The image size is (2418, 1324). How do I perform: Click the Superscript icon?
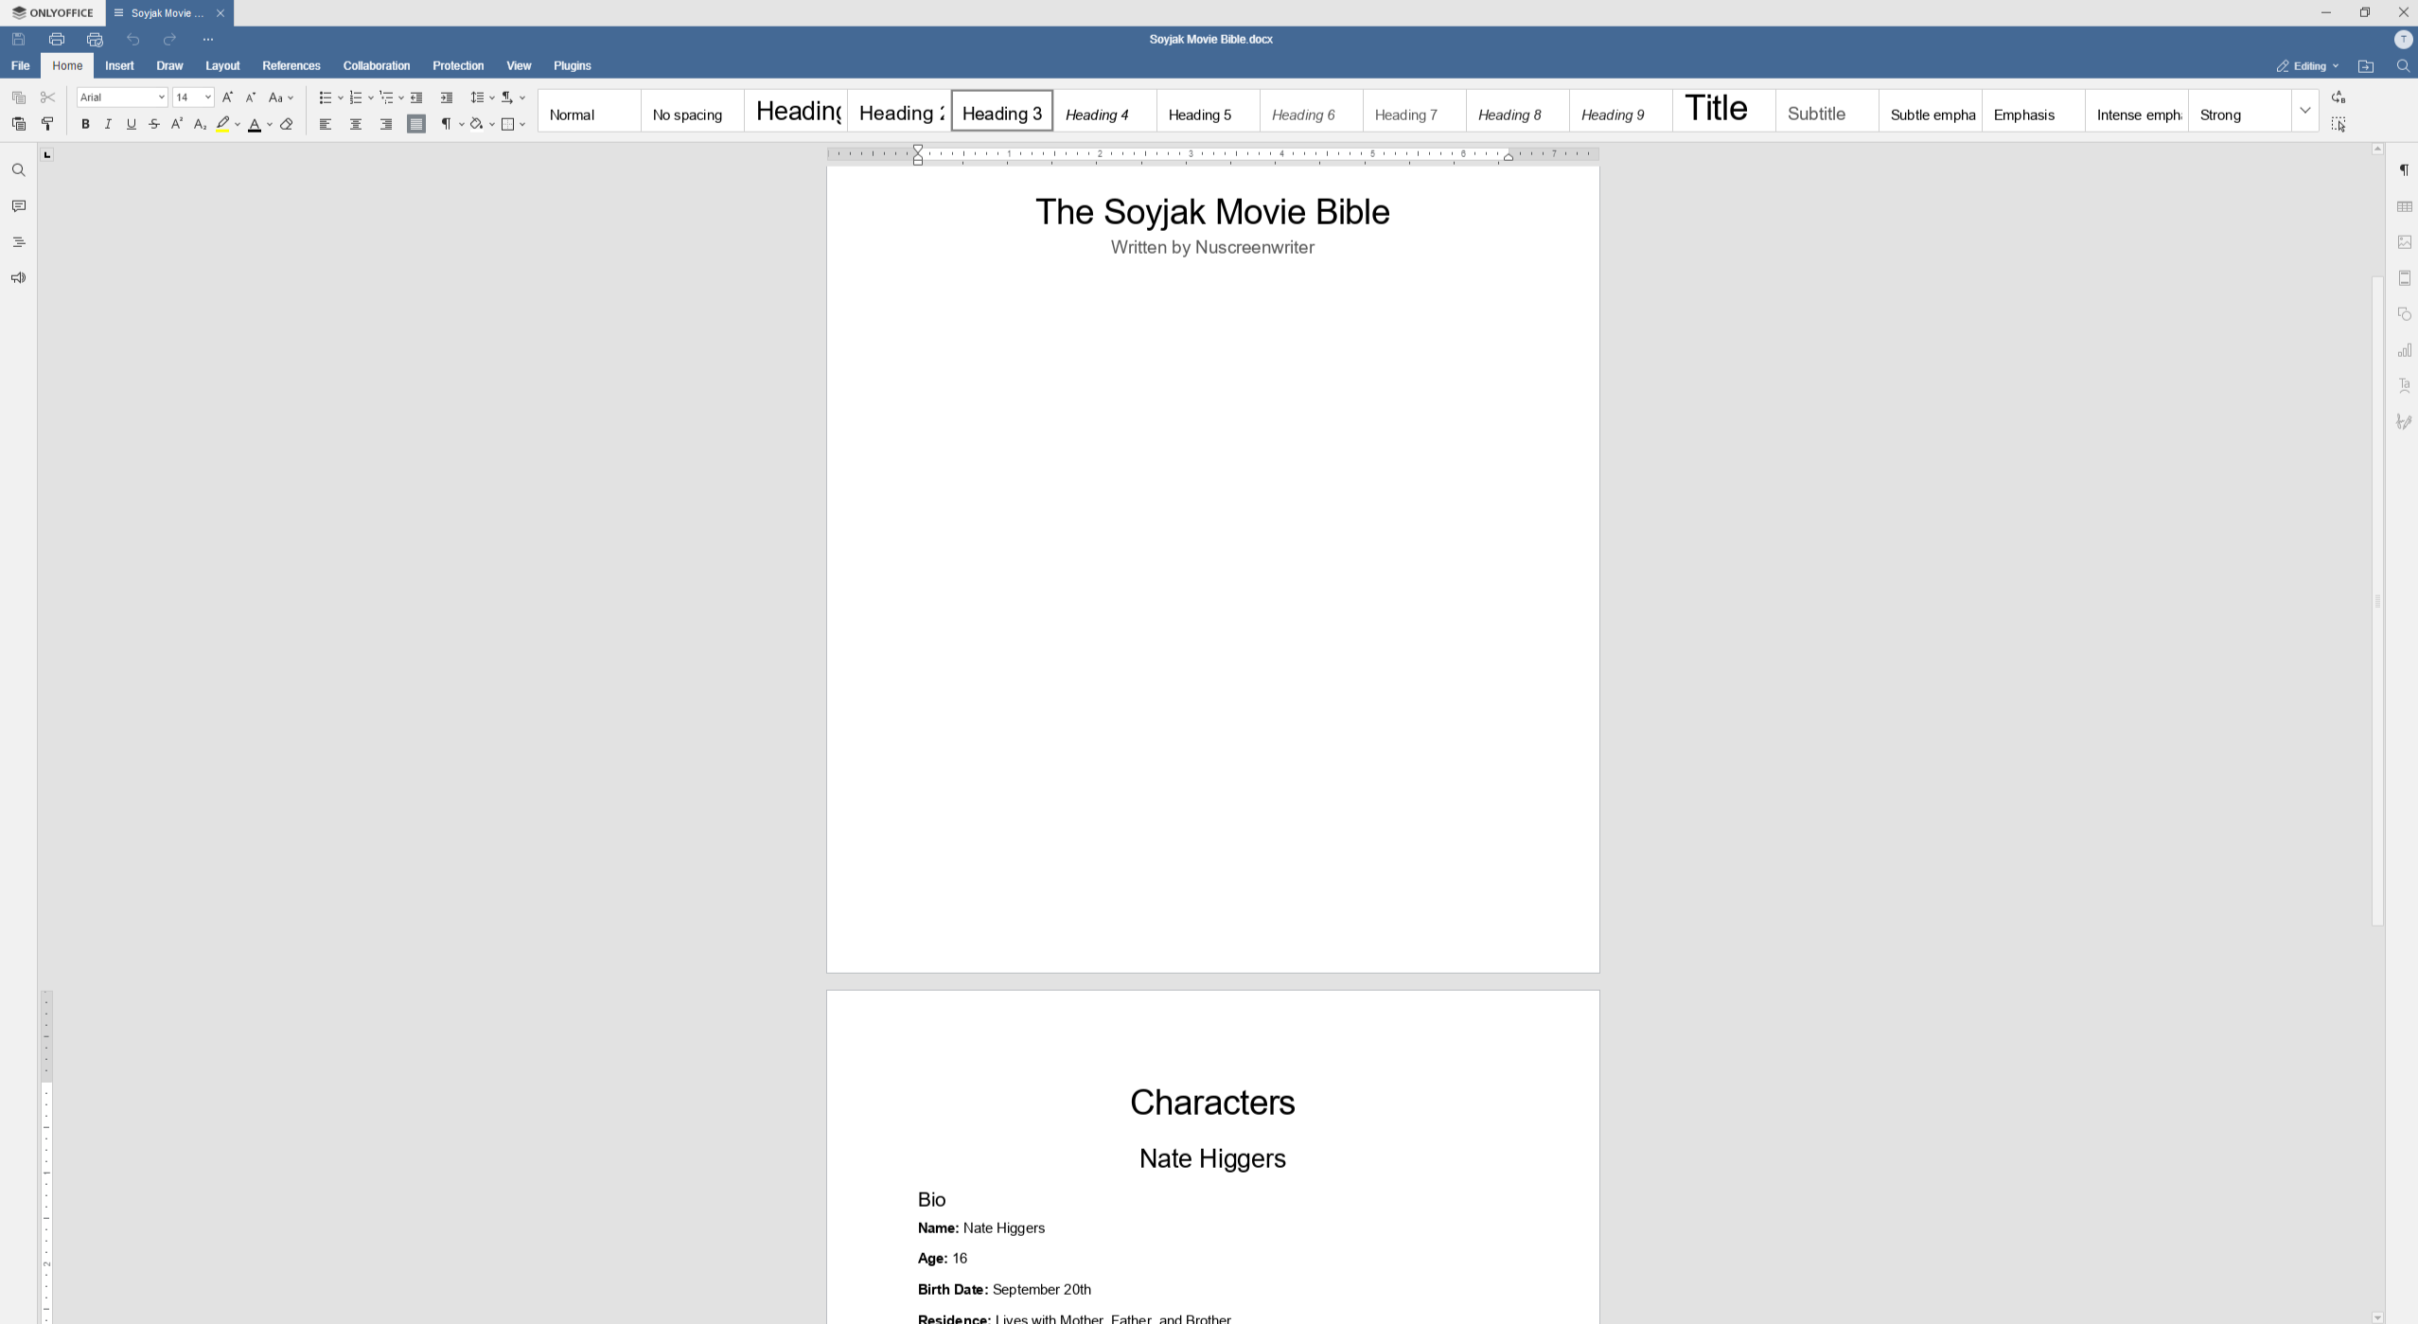click(177, 124)
